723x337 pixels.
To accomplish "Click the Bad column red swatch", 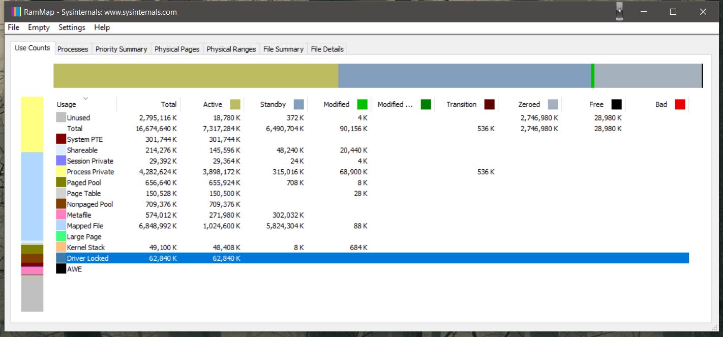I will (x=680, y=104).
